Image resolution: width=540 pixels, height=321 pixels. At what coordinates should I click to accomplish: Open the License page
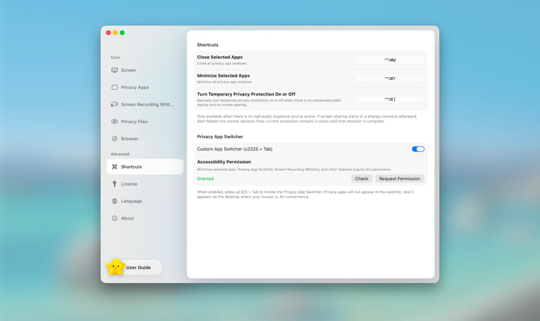pyautogui.click(x=145, y=184)
